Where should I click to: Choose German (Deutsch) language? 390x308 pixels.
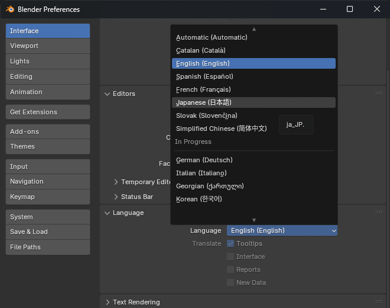[x=253, y=160]
